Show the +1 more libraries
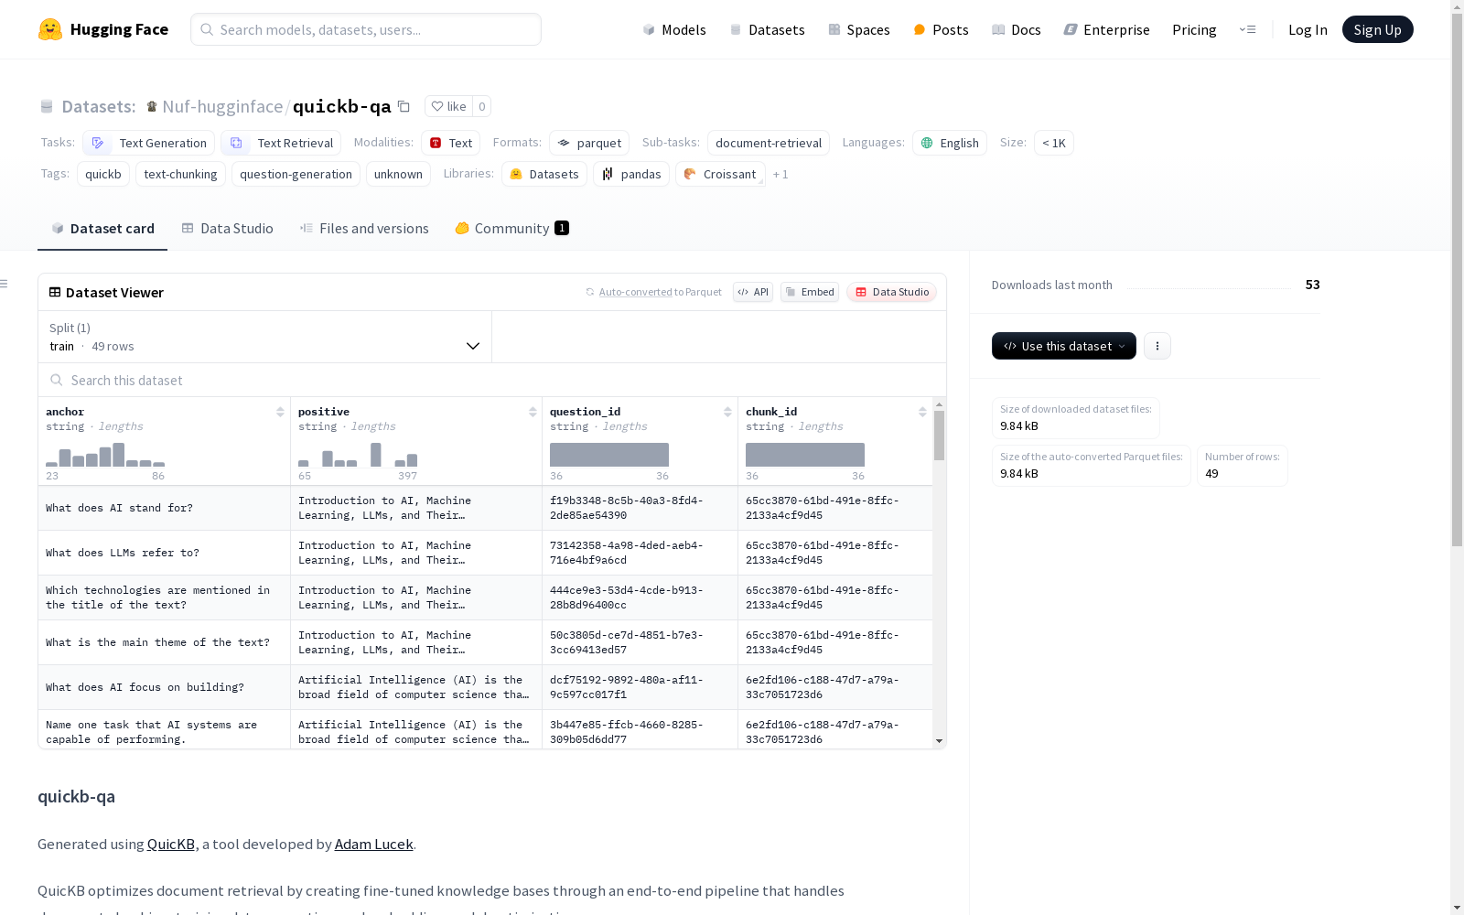The height and width of the screenshot is (915, 1464). pyautogui.click(x=780, y=174)
